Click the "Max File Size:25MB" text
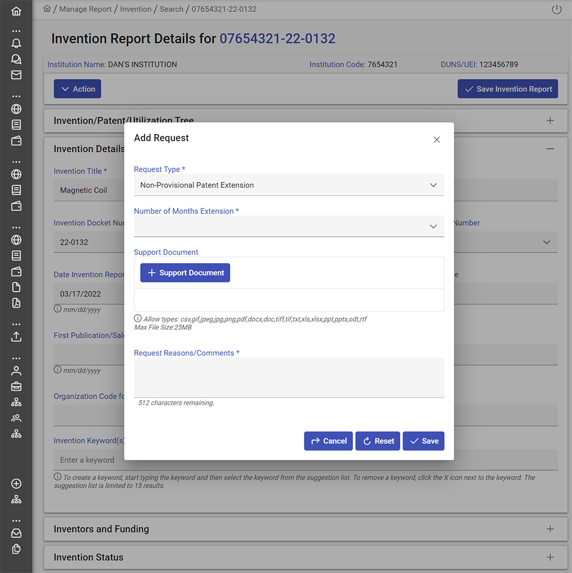 coord(163,327)
